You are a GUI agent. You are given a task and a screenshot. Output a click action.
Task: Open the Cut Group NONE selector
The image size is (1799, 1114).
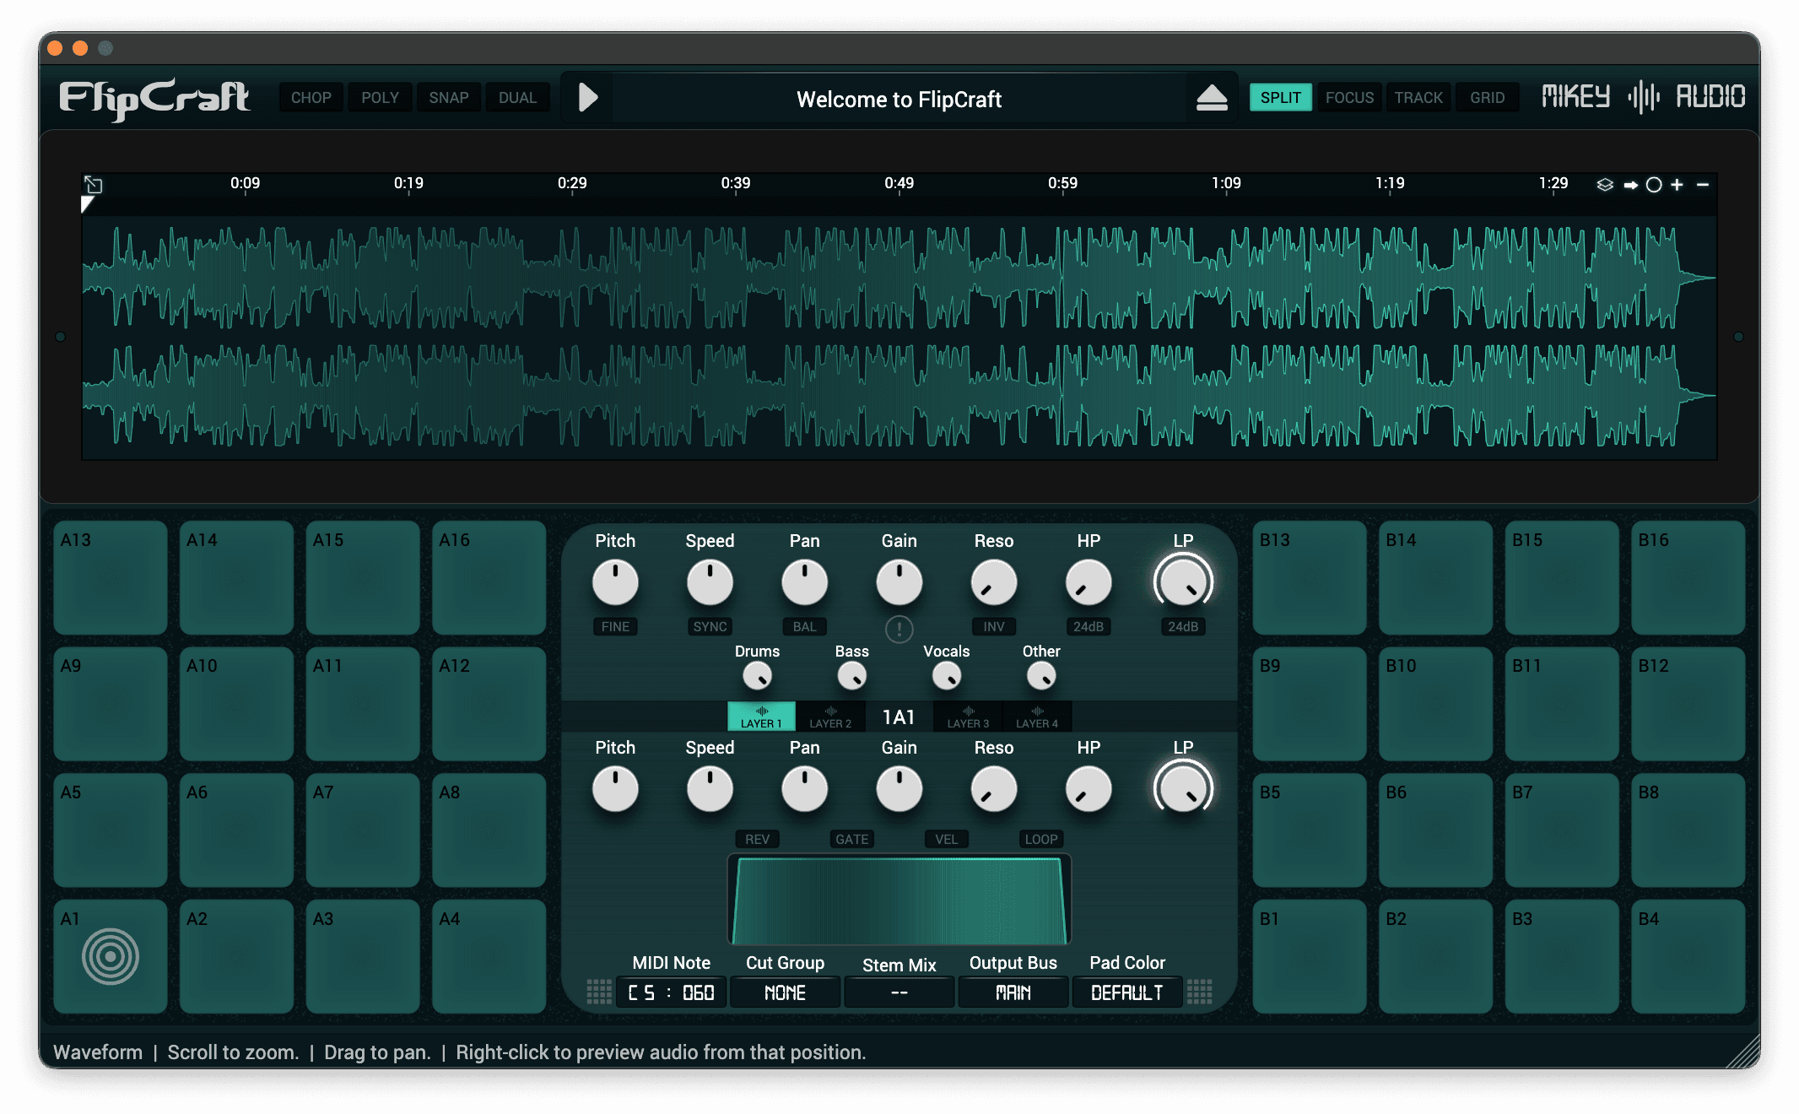click(x=785, y=992)
